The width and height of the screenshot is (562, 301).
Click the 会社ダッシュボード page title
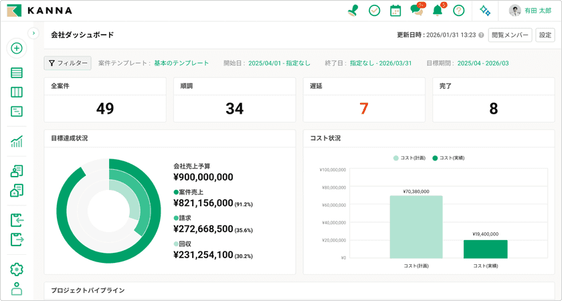(x=82, y=35)
